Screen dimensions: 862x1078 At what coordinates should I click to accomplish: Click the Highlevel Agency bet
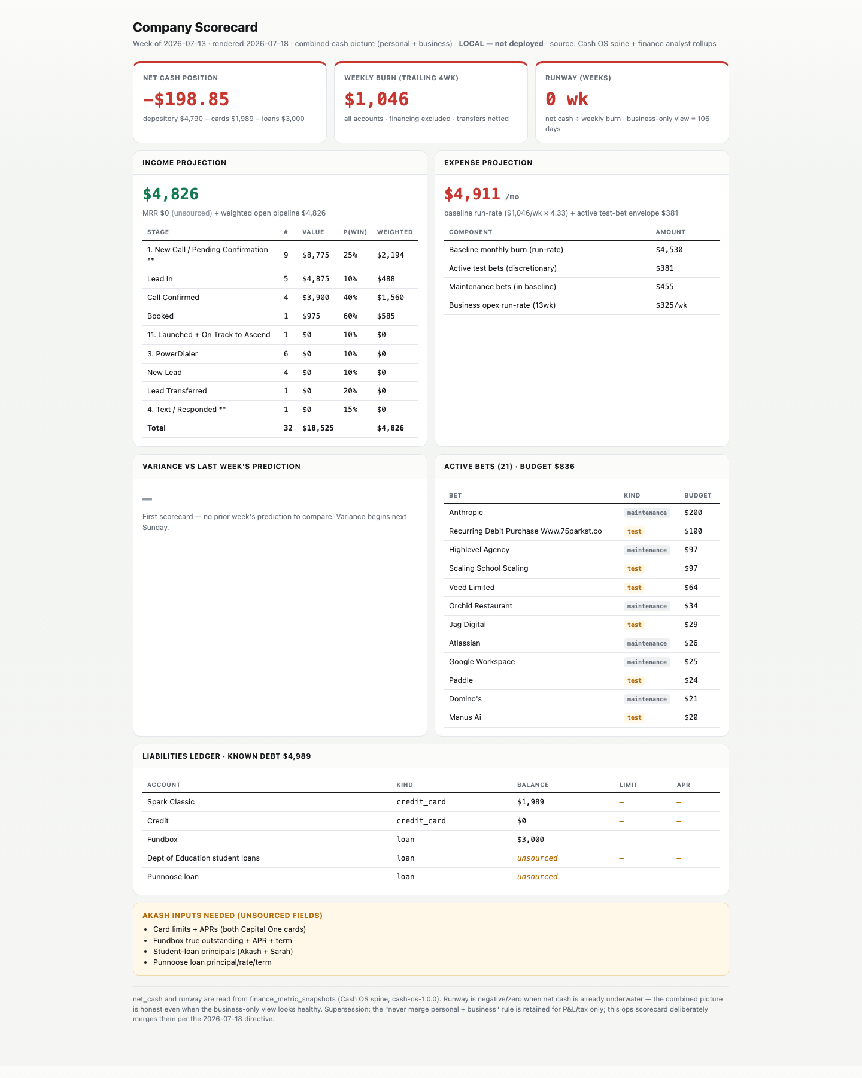479,550
